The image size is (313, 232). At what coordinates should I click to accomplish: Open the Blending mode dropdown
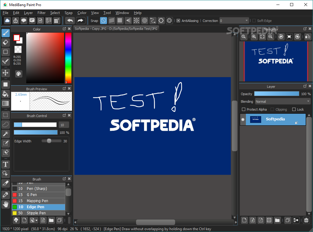pos(283,102)
